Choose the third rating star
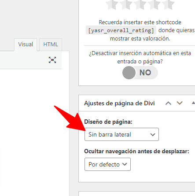The width and height of the screenshot is (195, 196). (x=140, y=5)
